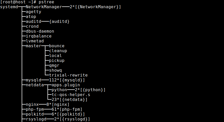Click the 112*[{mysqld}] thread group
Screen dimensions: 224x122
[67, 80]
